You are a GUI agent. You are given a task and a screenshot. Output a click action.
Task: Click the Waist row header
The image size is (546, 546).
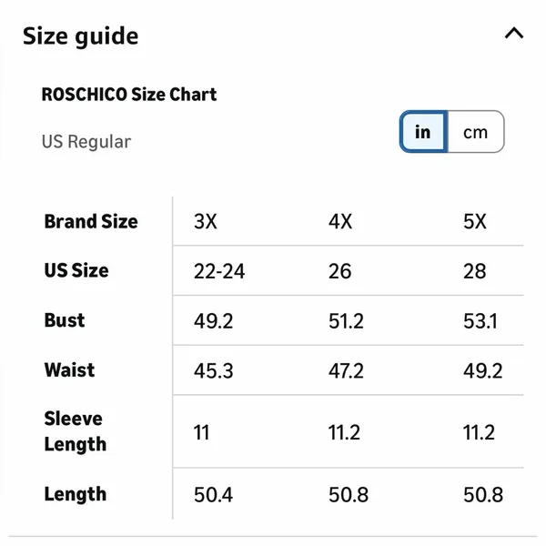[69, 370]
